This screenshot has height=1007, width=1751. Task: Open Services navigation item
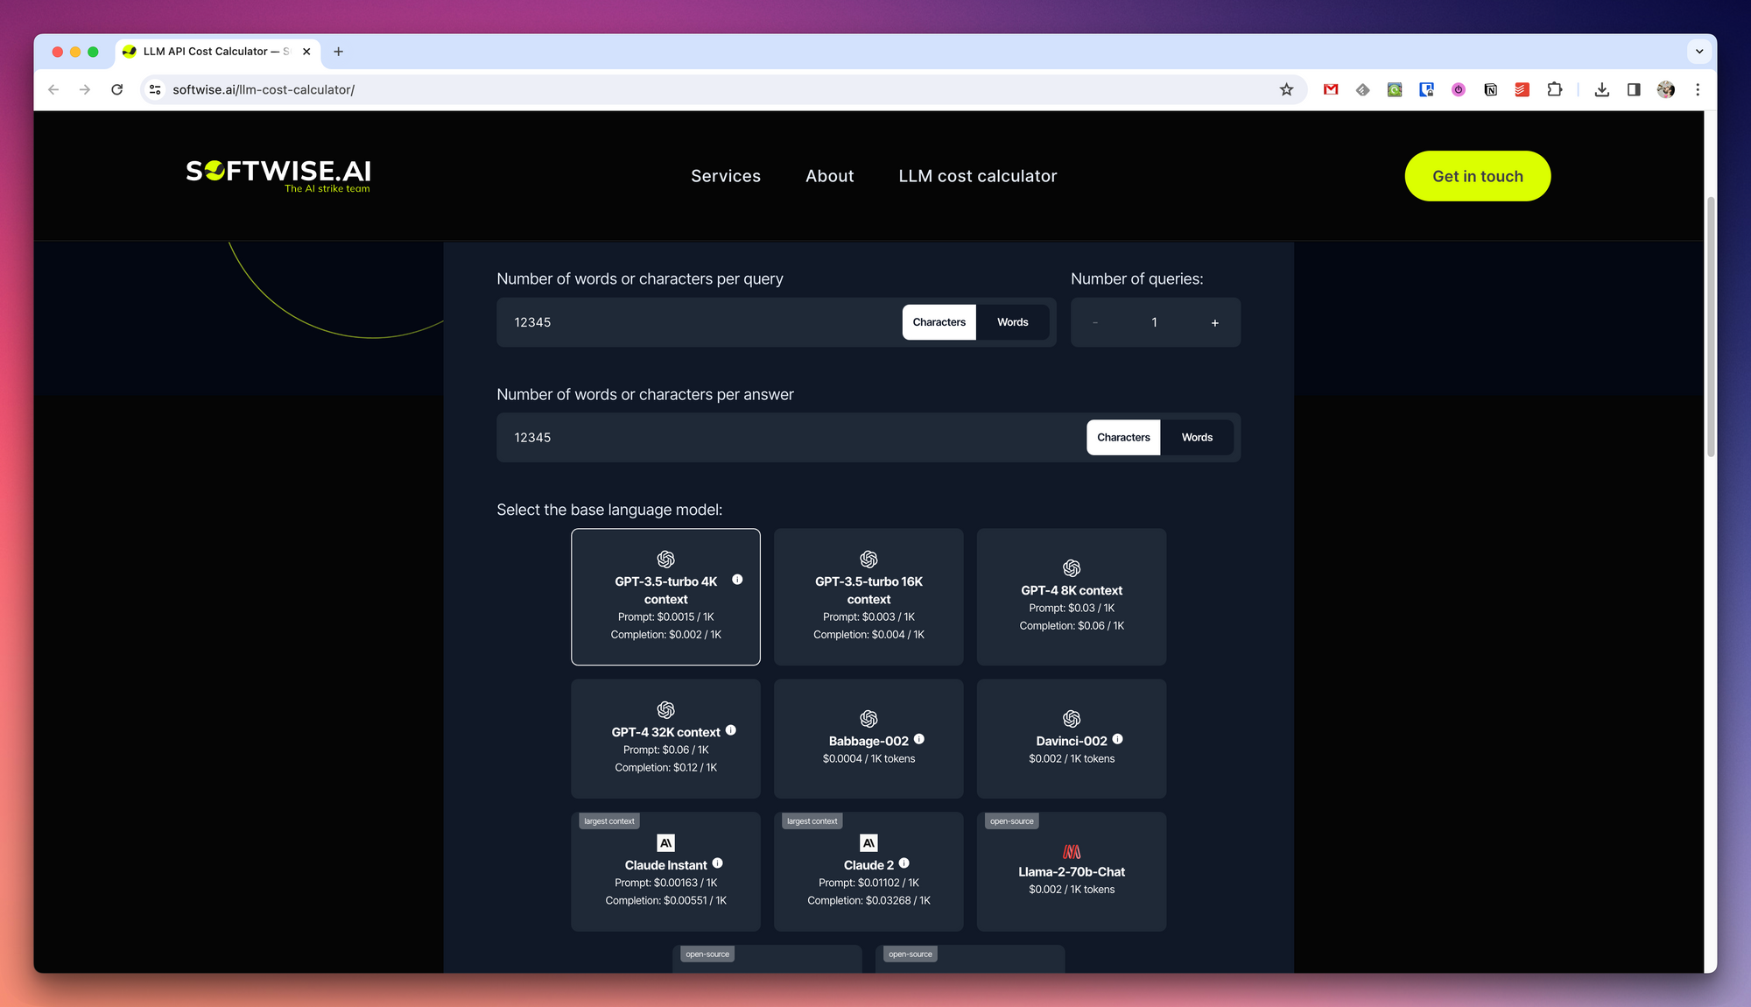pos(725,176)
